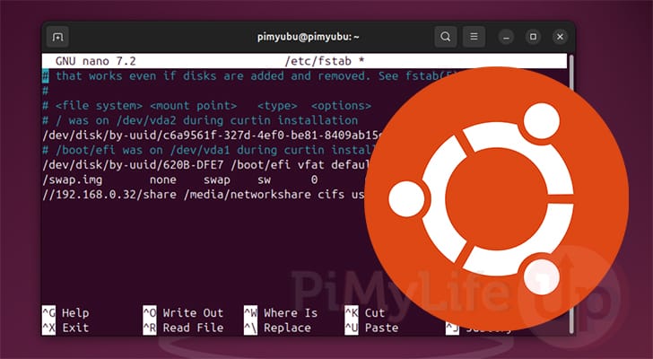Click the by-uuid/c6a9561f line
The image size is (653, 359).
(x=212, y=136)
